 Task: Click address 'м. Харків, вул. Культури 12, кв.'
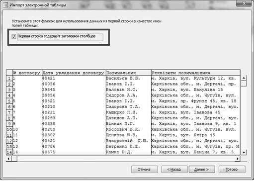[196, 78]
